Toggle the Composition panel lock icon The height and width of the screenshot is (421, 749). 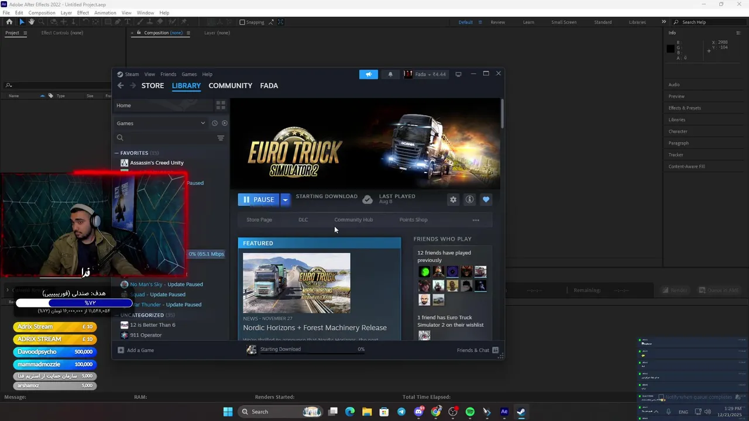139,33
